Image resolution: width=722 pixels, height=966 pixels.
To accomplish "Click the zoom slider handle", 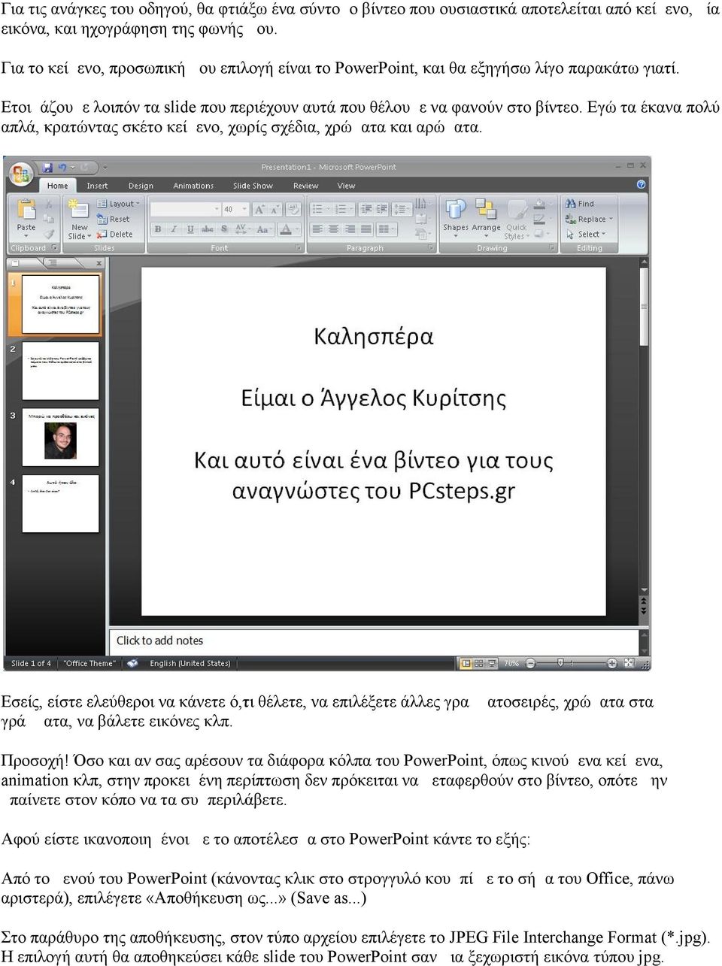I will (560, 663).
